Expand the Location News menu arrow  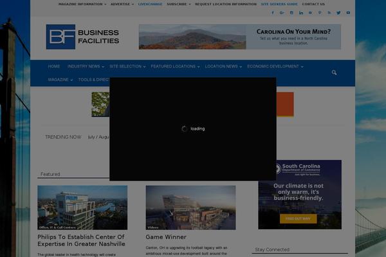point(241,67)
